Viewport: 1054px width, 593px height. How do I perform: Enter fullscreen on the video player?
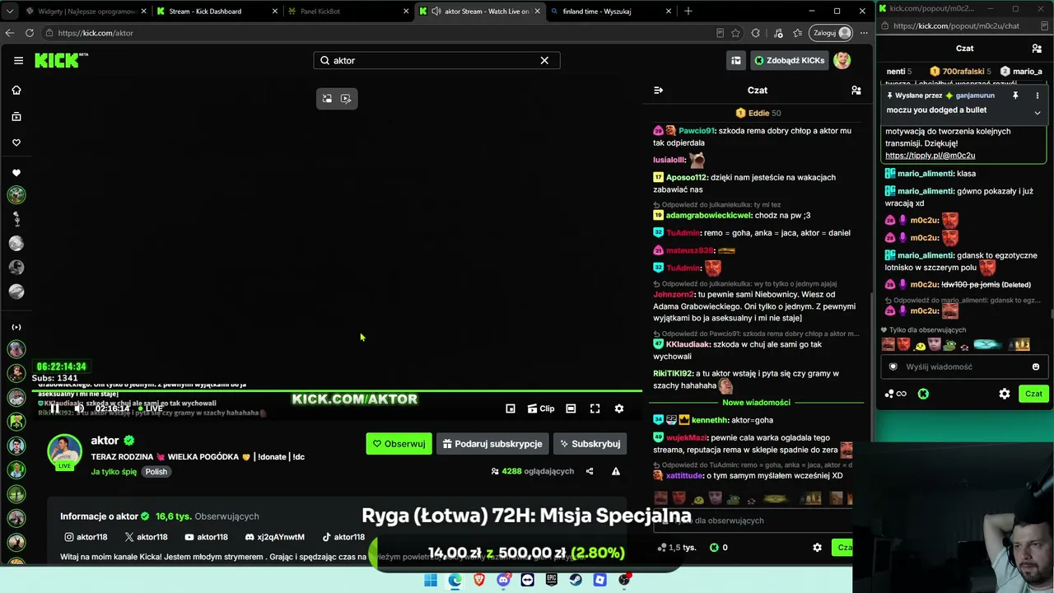point(595,409)
